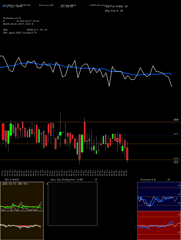The height and width of the screenshot is (240, 181).
Task: Click the empty Intra Day Trading Price panel
Action: pyautogui.click(x=72, y=204)
